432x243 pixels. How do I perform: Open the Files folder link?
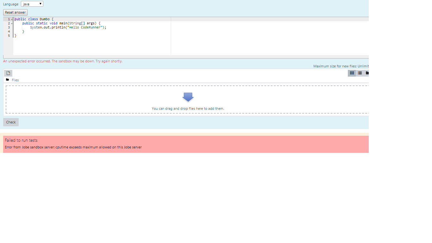[x=15, y=80]
